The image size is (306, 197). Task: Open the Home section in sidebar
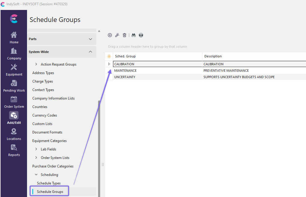click(x=14, y=37)
